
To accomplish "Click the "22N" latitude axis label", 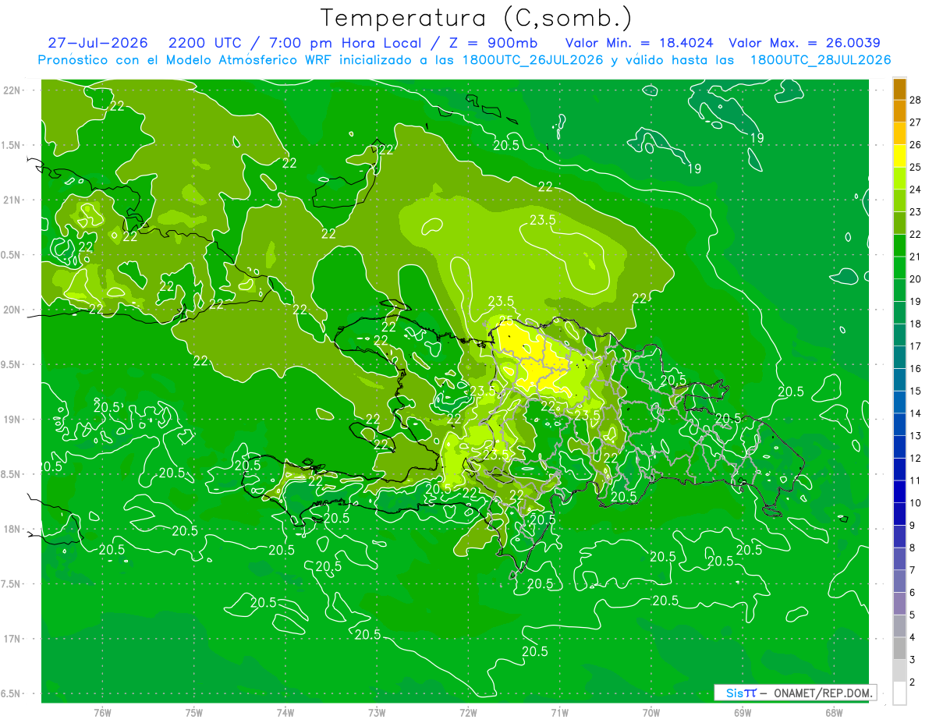I will click(x=12, y=90).
